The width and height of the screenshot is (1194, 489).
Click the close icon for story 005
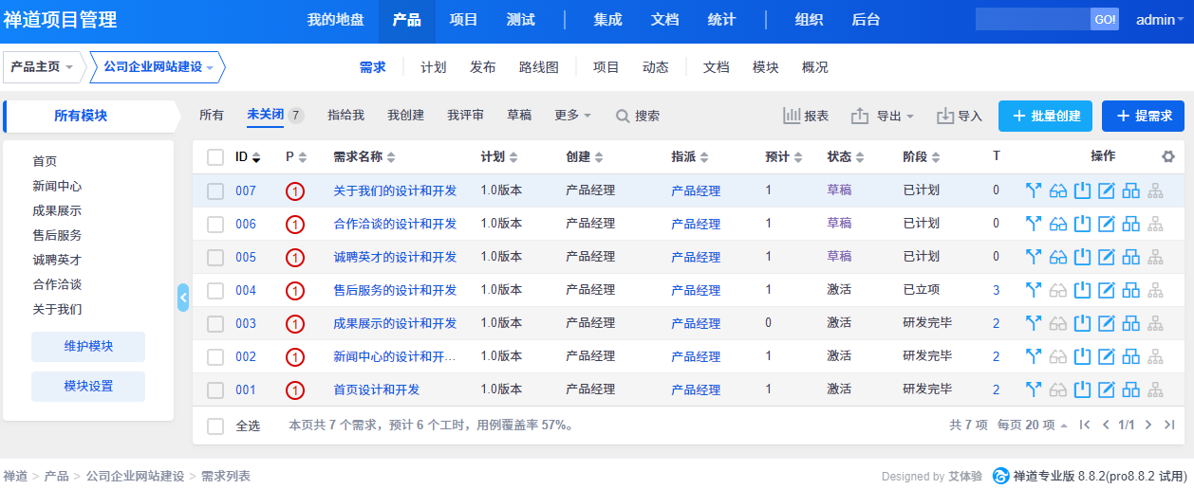[1082, 257]
